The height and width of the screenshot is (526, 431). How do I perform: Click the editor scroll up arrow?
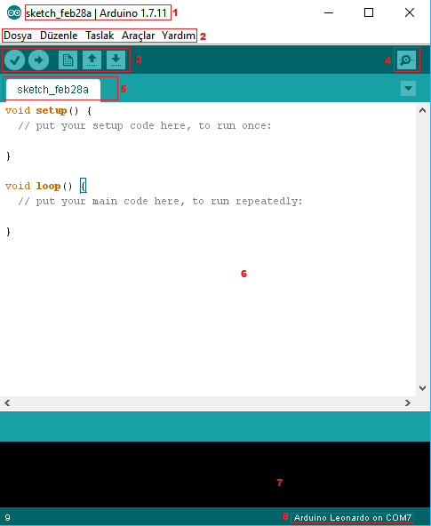point(423,110)
